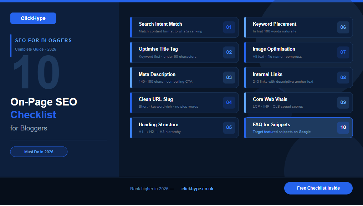Select the 03 badge on Meta Description
The width and height of the screenshot is (363, 206).
coord(229,77)
